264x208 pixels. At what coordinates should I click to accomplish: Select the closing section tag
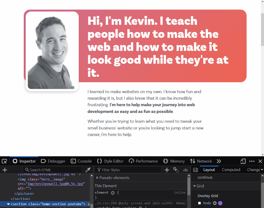point(20,199)
